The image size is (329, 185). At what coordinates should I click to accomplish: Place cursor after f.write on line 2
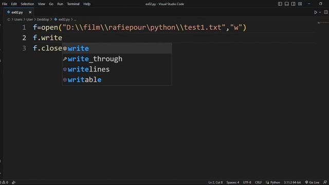pyautogui.click(x=62, y=38)
